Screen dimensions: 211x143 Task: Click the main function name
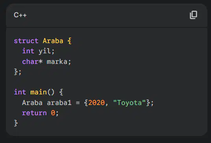(38, 92)
